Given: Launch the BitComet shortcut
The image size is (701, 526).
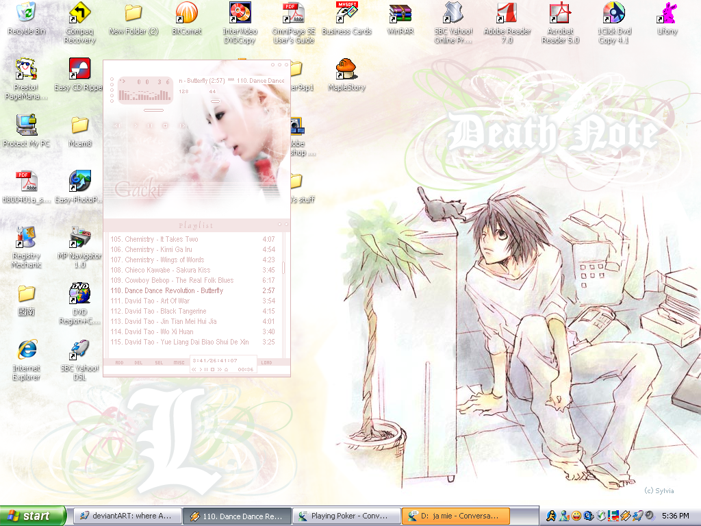Looking at the screenshot, I should [x=186, y=18].
